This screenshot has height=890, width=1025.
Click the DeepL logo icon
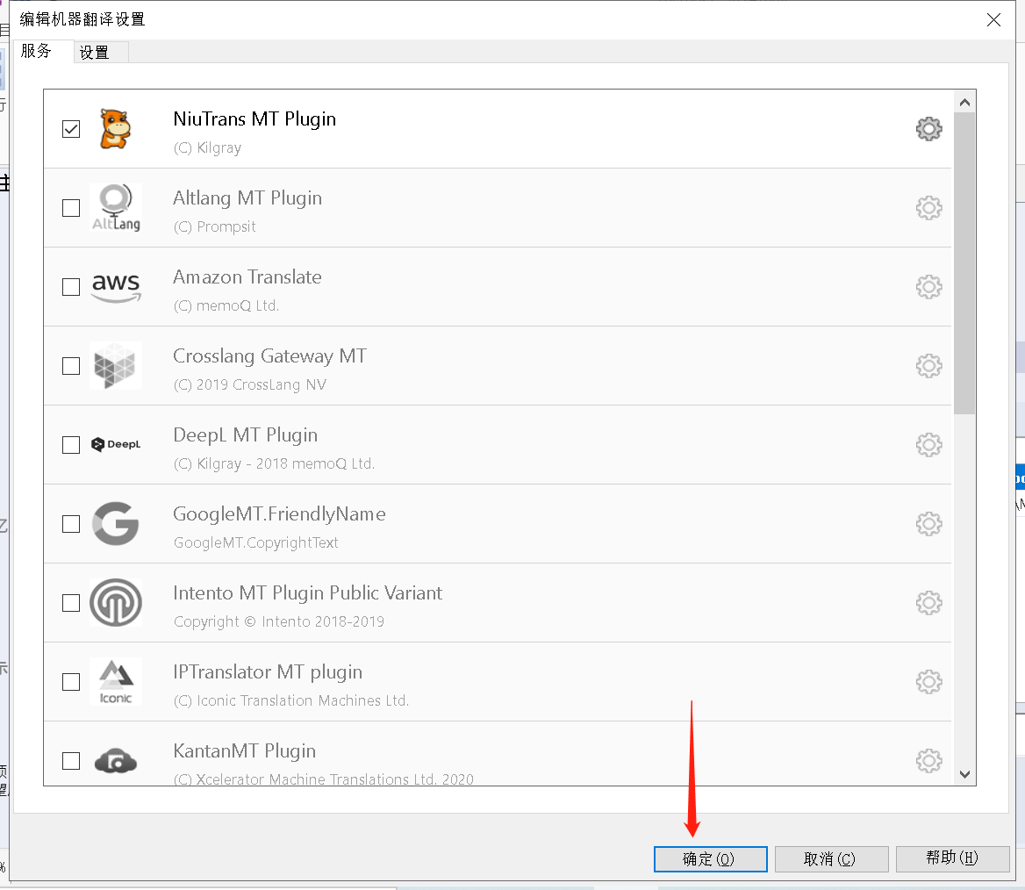(x=116, y=445)
